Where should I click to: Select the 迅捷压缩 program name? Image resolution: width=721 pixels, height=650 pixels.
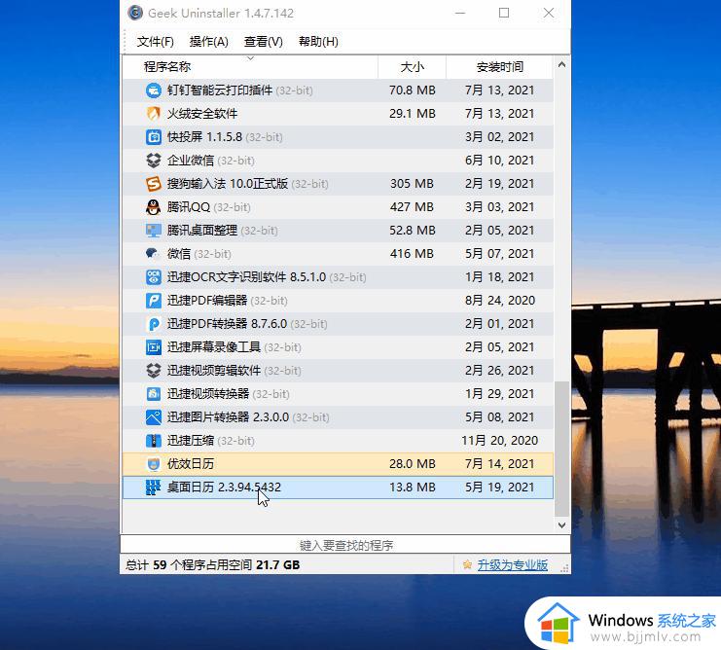click(x=191, y=441)
